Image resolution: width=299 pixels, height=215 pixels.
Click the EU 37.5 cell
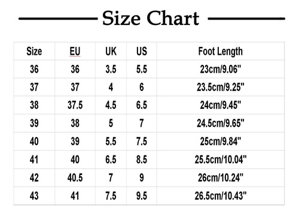tap(75, 105)
